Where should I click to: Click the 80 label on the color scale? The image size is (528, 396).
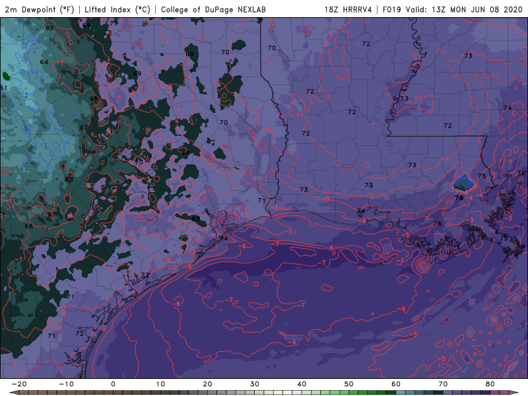[490, 384]
